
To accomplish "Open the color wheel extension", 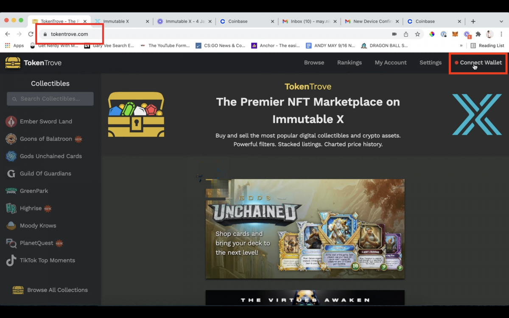I will (x=432, y=34).
